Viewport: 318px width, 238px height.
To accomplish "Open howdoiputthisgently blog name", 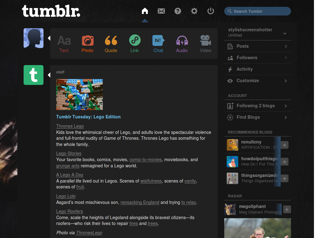I will tap(260, 159).
